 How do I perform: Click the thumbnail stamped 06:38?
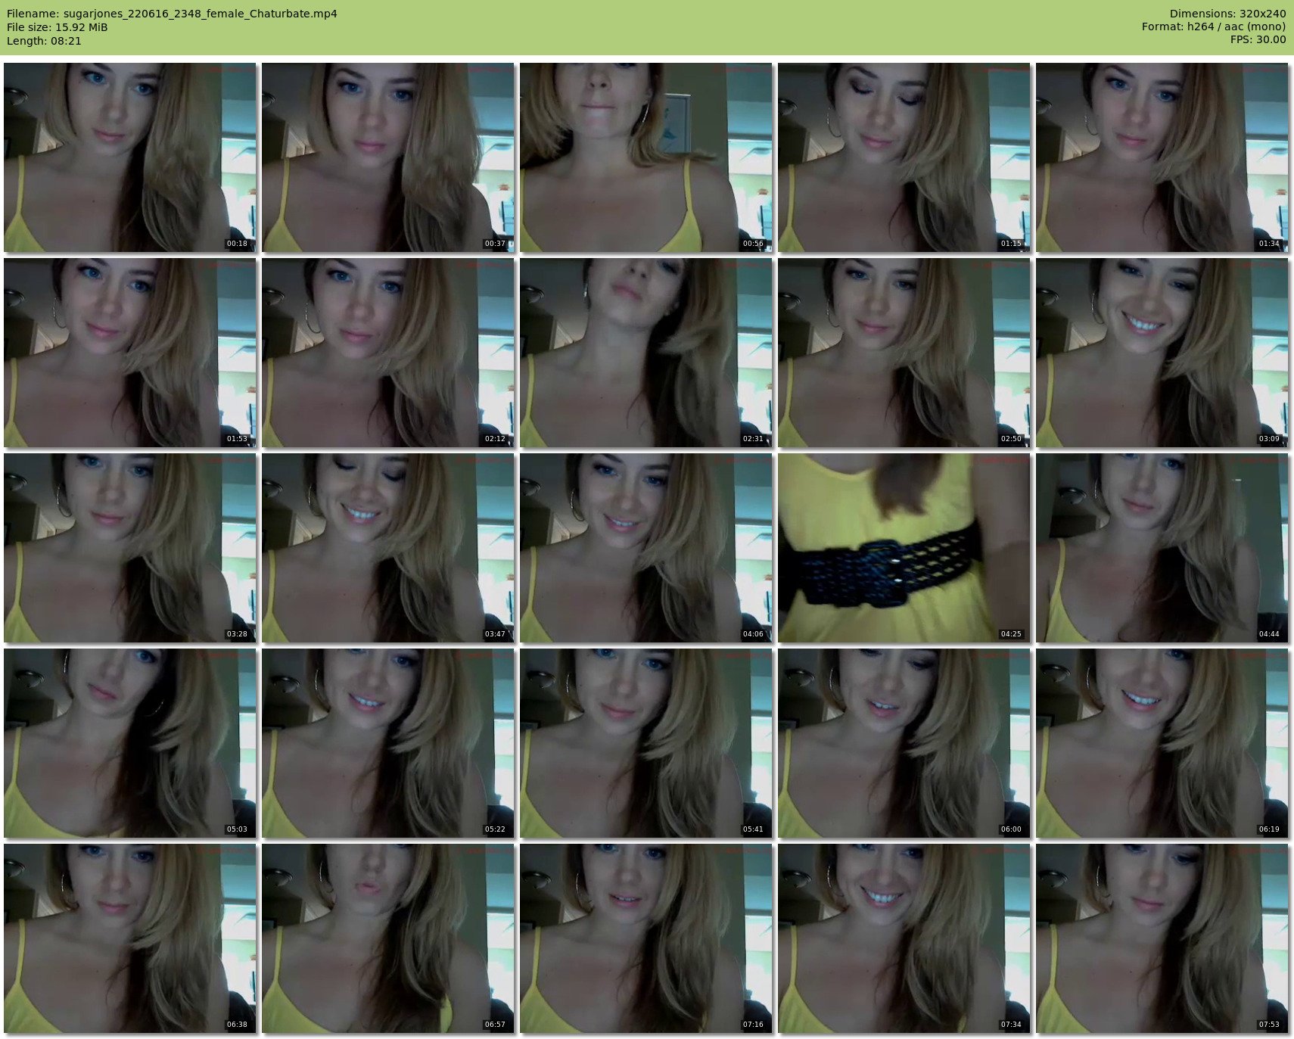130,938
